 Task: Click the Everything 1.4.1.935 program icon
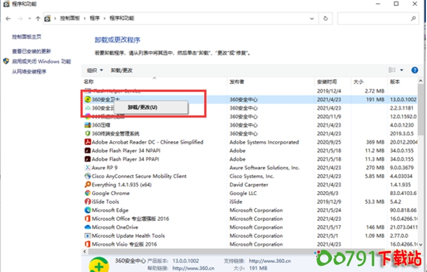click(x=88, y=185)
